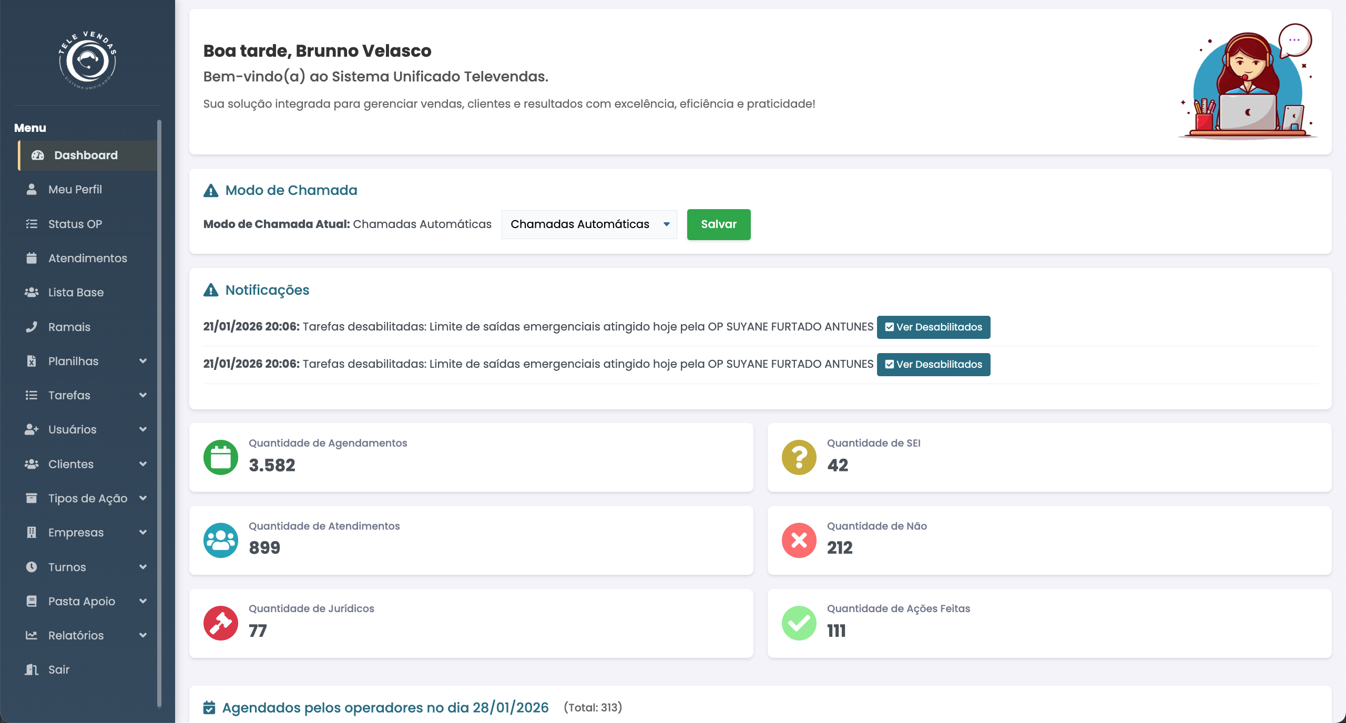Open the Dashboard from the sidebar icon
The image size is (1346, 723).
click(37, 155)
